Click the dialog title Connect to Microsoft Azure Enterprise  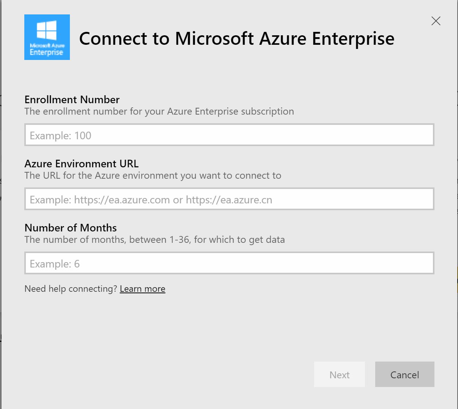point(237,38)
